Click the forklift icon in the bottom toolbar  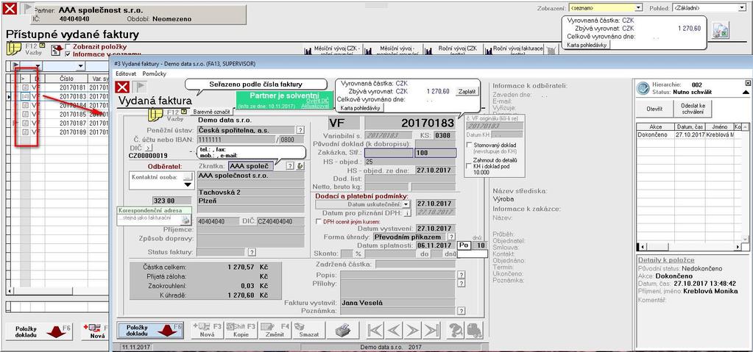474,331
